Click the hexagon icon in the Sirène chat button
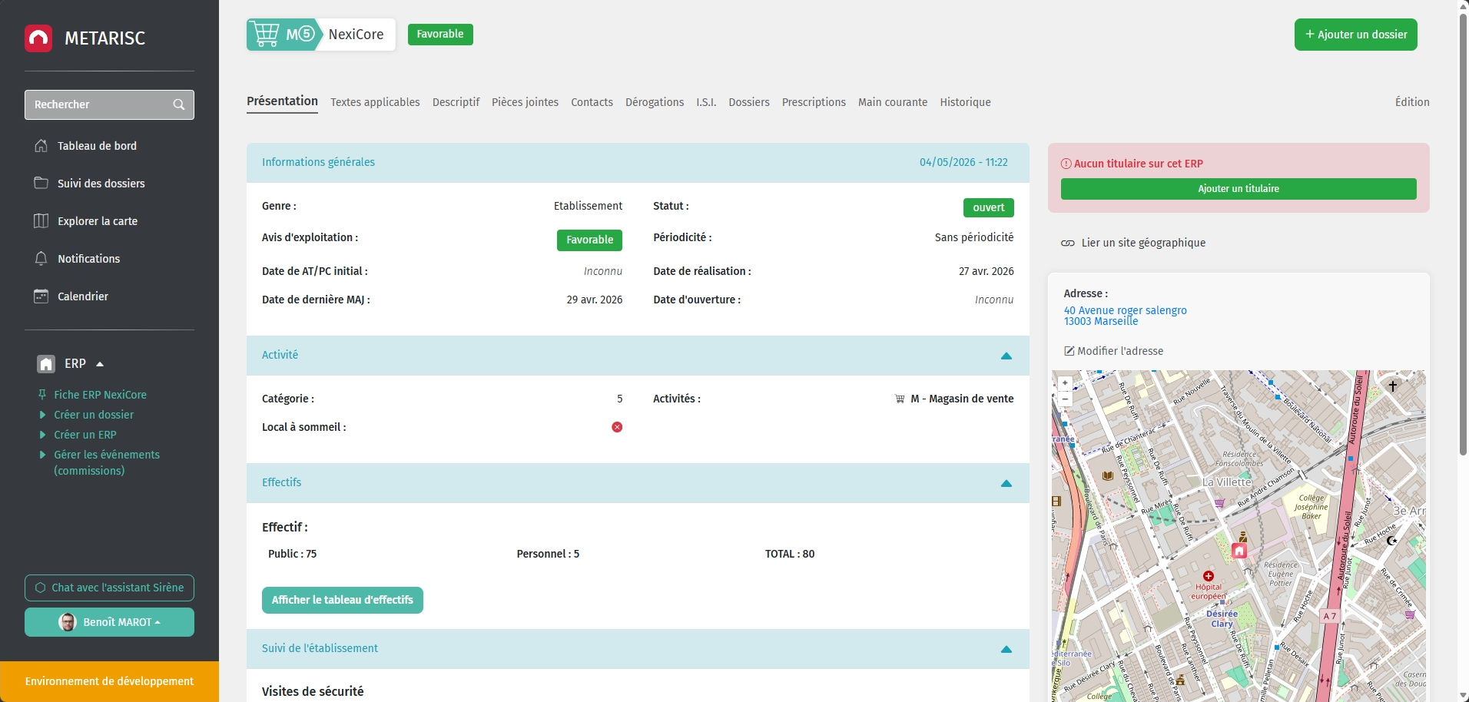The image size is (1469, 702). pyautogui.click(x=41, y=588)
